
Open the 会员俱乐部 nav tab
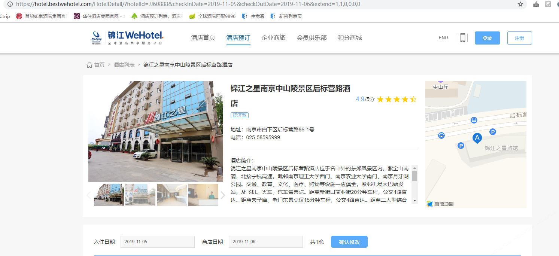tap(312, 38)
